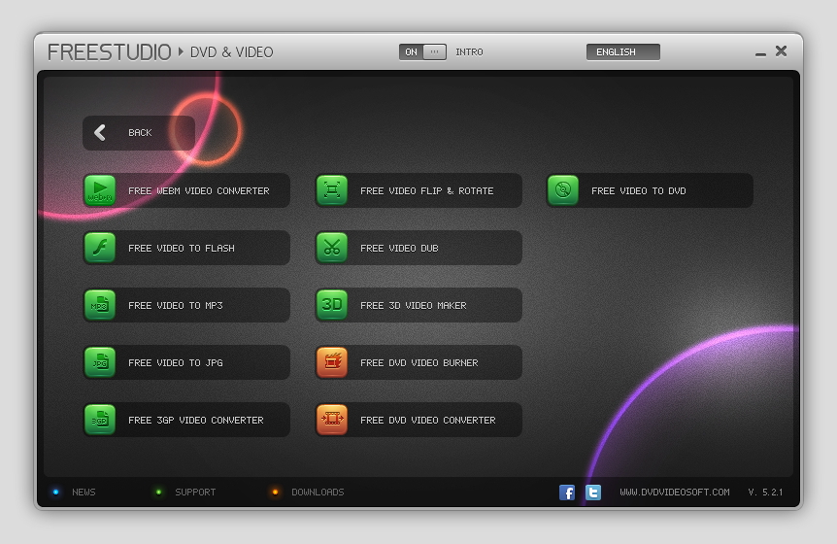The image size is (837, 544).
Task: Click the FREESTUDIO title logo
Action: tap(110, 52)
